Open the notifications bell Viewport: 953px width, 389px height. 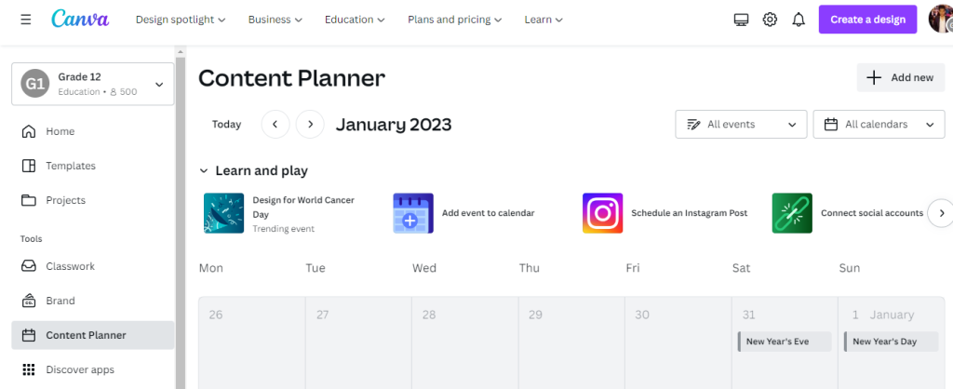point(799,20)
